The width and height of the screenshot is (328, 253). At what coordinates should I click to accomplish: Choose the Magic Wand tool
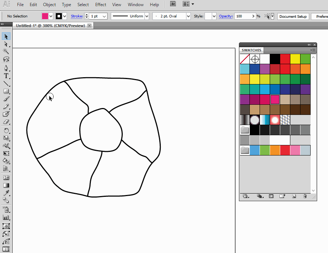(x=6, y=51)
